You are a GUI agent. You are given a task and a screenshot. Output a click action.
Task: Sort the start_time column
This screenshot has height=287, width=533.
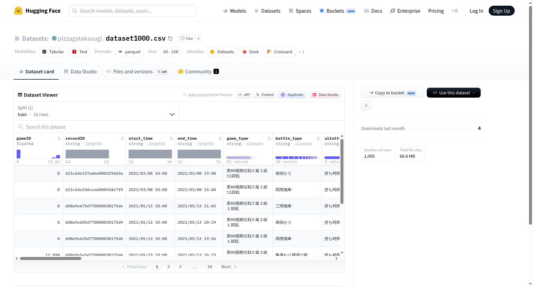click(x=171, y=138)
